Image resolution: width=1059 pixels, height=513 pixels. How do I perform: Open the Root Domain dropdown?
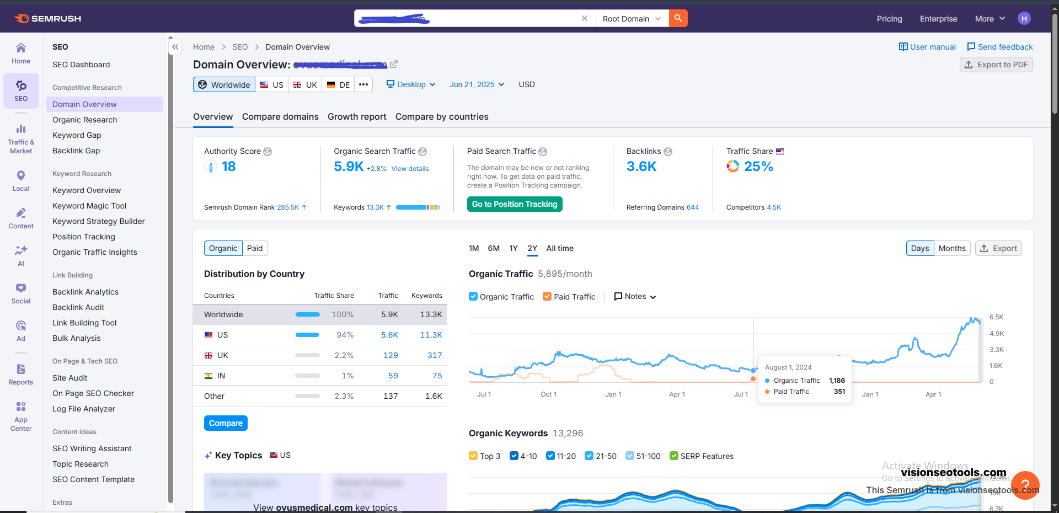(632, 18)
